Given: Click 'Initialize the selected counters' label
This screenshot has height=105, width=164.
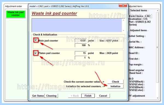Looking at the screenshot, I should pyautogui.click(x=84, y=86).
